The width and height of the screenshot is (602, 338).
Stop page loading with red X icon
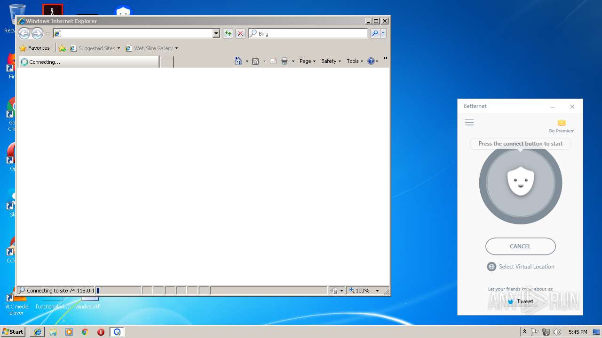click(x=240, y=33)
